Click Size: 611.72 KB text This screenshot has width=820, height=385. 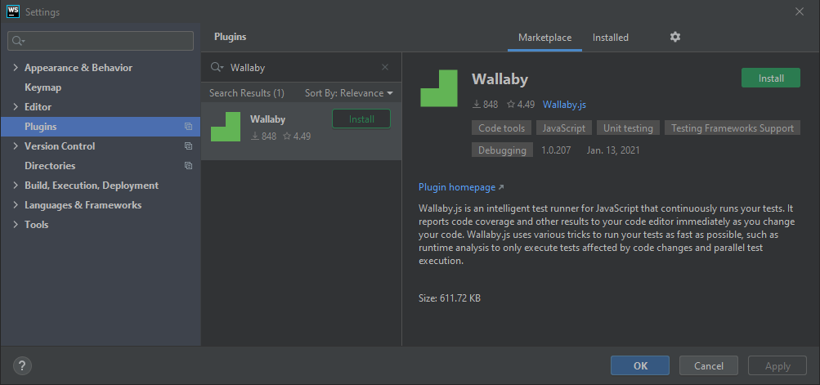(450, 298)
